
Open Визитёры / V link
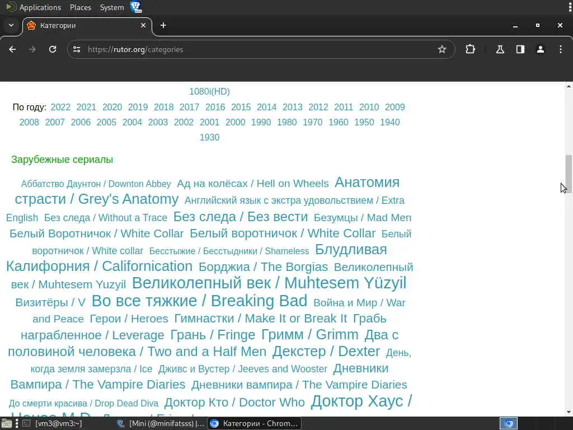click(x=50, y=302)
